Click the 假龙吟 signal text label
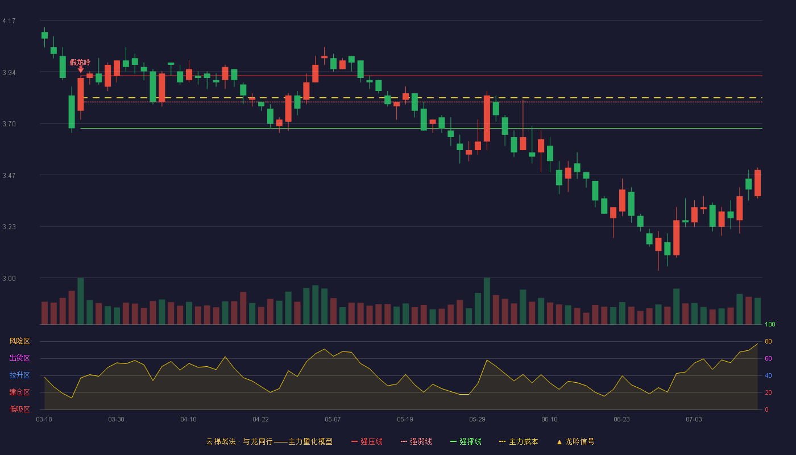This screenshot has width=796, height=455. [80, 62]
